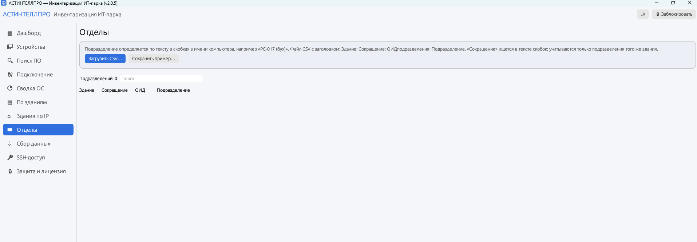Click the Устройства monitor icon in sidebar
The height and width of the screenshot is (242, 697).
coord(10,47)
